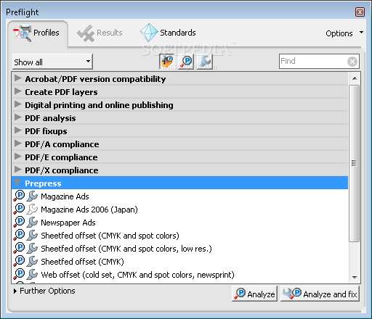Click magnifier icon of Sheetfed offset low res. row
The image size is (372, 319).
(x=19, y=248)
